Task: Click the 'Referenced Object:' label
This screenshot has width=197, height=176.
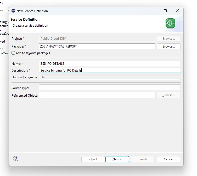Action: 25,96
